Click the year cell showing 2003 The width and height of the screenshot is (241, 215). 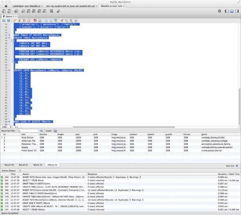point(78,147)
